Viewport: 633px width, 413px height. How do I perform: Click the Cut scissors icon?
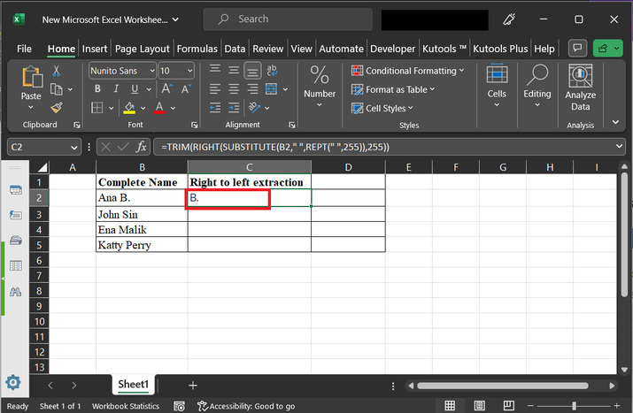tap(57, 71)
